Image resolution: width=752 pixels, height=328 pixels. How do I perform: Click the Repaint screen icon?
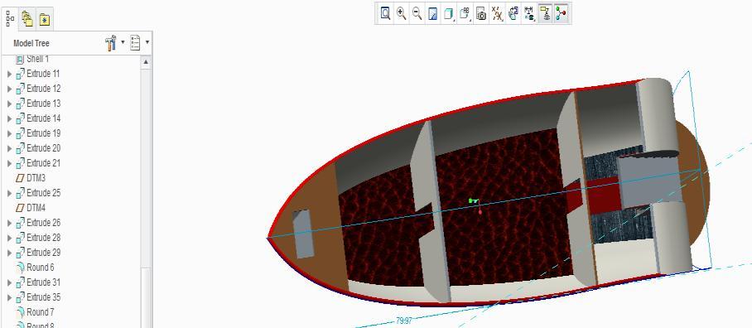coord(433,13)
